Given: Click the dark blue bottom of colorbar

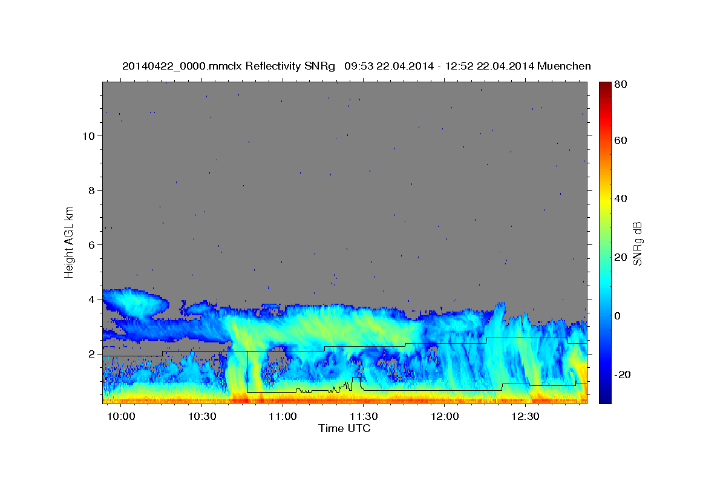Looking at the screenshot, I should (x=605, y=398).
